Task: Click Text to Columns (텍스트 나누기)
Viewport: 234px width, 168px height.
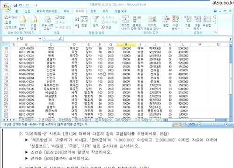Action: pos(125,23)
